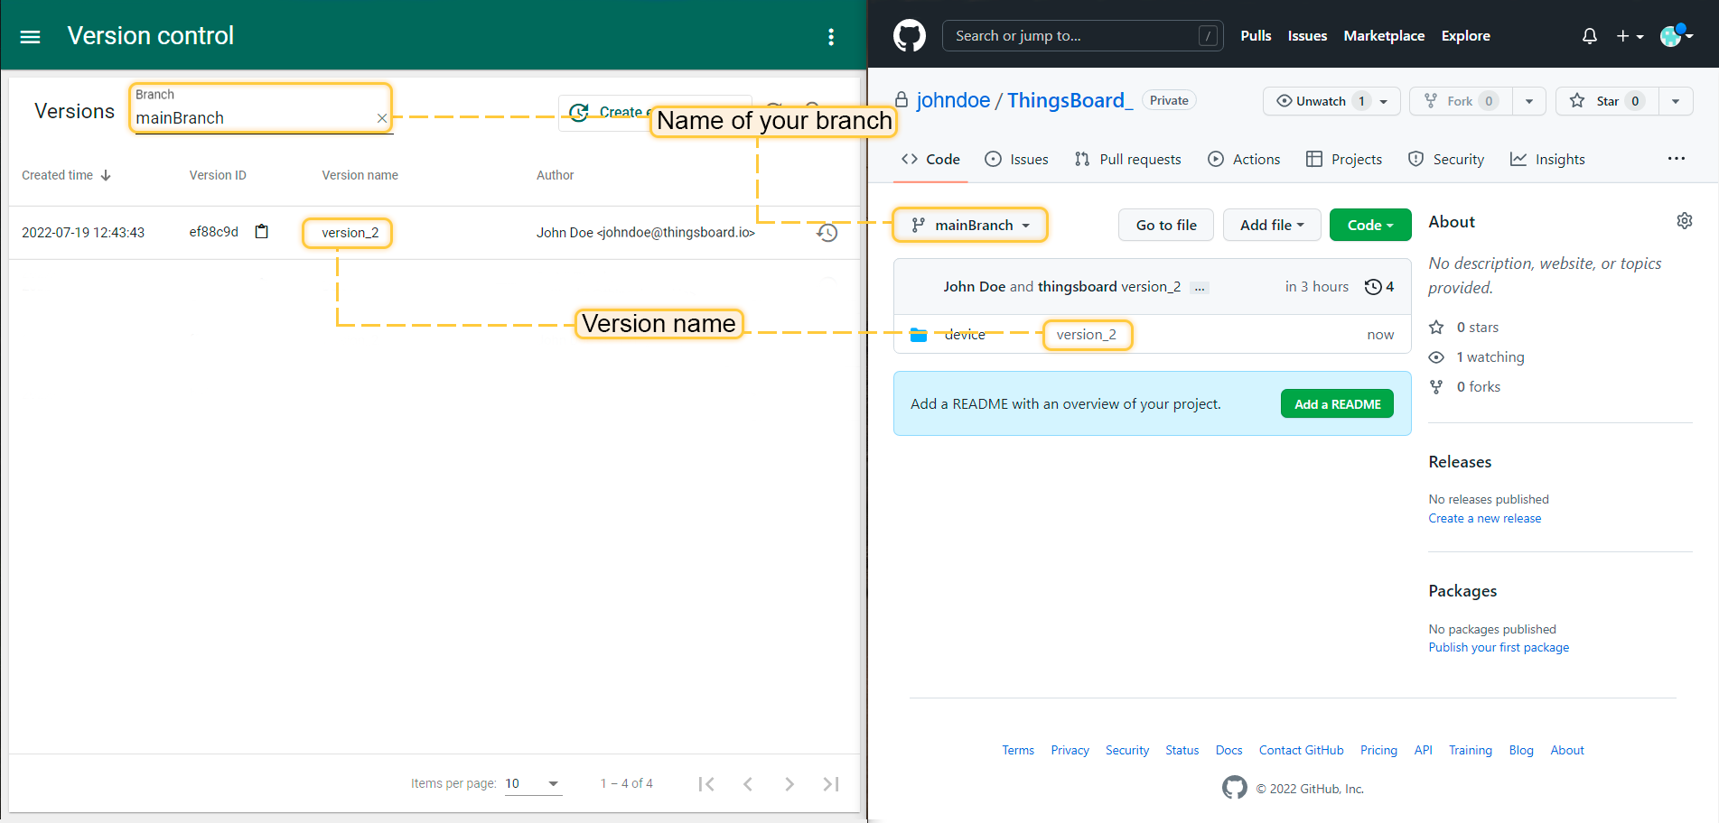Follow the Create a new release link
Screen dimensions: 1719x823
coord(1484,519)
